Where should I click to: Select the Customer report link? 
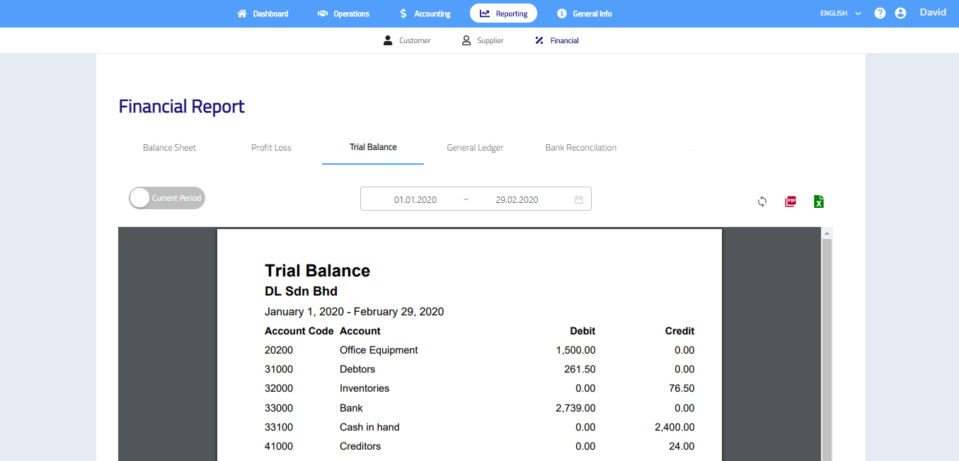(x=407, y=41)
